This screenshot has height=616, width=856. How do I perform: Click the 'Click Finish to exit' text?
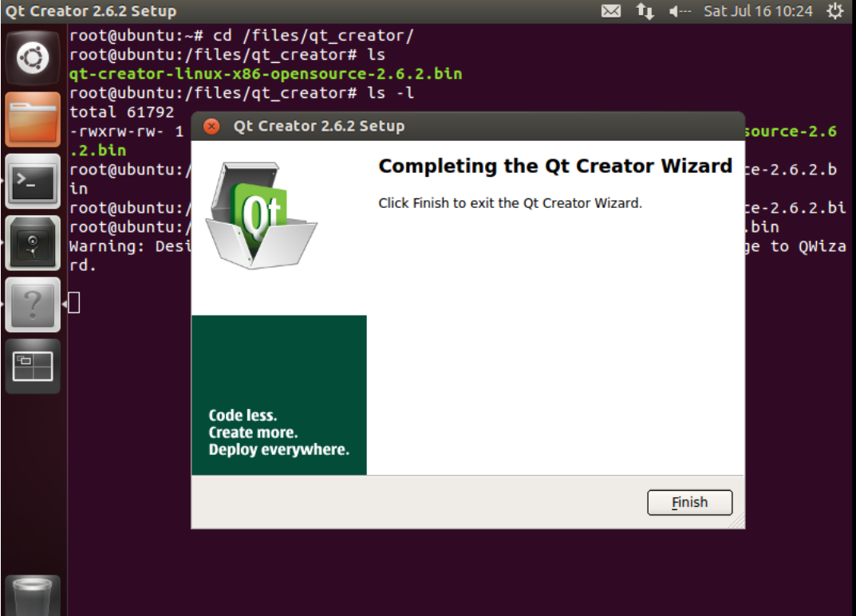tap(510, 203)
